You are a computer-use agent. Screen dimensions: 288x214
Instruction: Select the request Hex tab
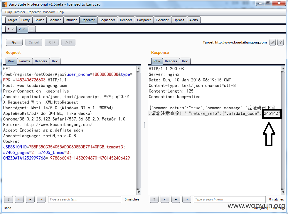55,61
